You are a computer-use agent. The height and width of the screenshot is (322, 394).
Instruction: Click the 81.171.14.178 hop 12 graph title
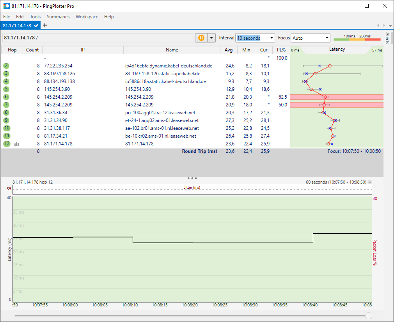[x=33, y=182]
